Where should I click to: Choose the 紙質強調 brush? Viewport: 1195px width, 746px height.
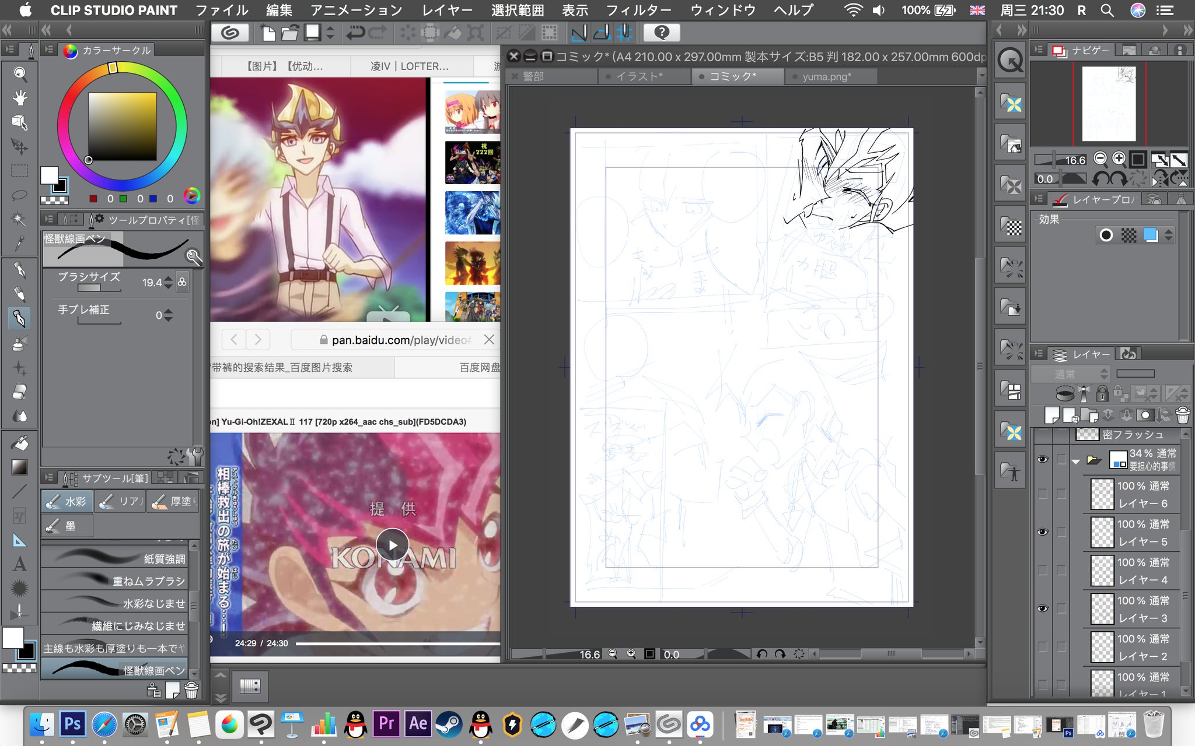114,558
